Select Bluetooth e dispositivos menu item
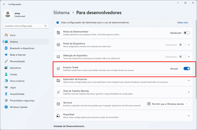Viewport: 197px width, 130px height. click(x=26, y=48)
